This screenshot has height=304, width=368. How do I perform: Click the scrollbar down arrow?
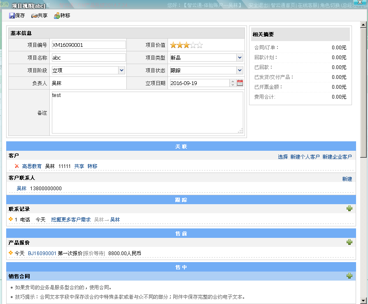tap(363, 300)
